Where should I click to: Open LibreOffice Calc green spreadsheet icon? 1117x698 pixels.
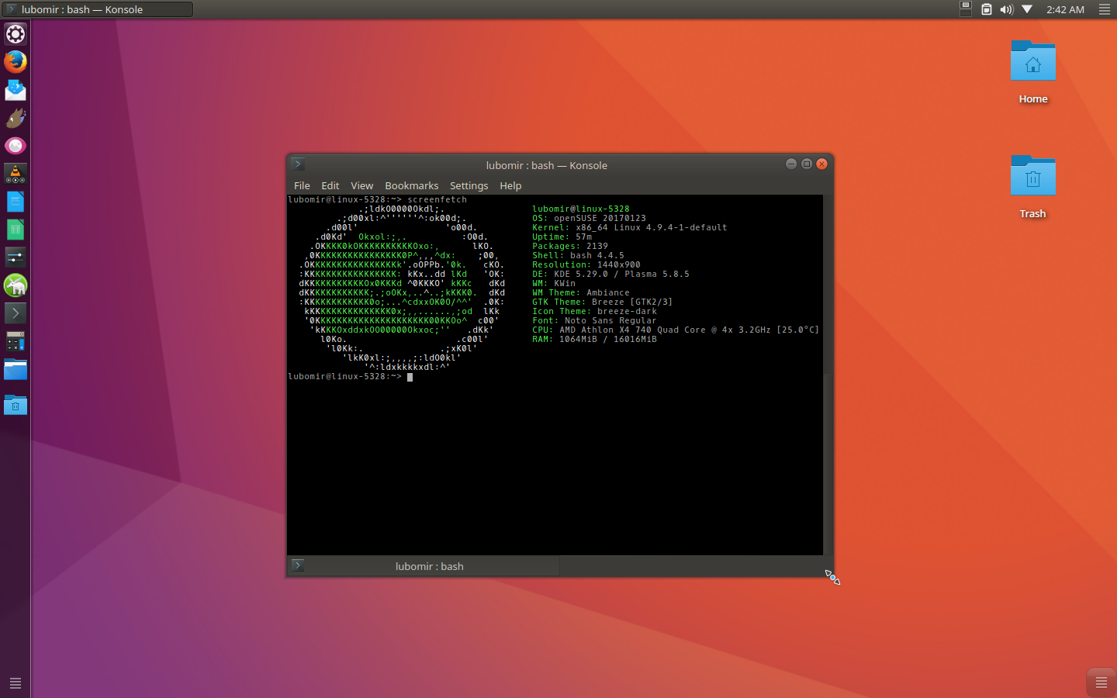coord(16,230)
